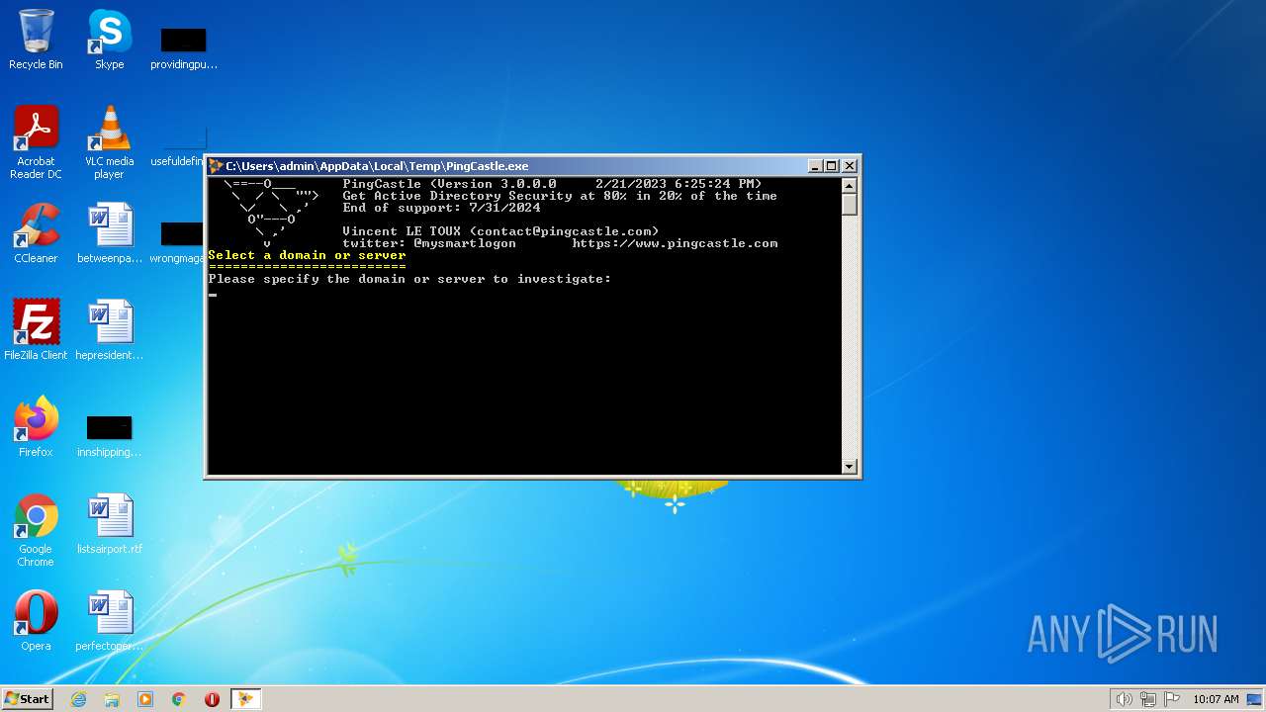
Task: Select the listsairport.rtf file
Action: coord(109,524)
